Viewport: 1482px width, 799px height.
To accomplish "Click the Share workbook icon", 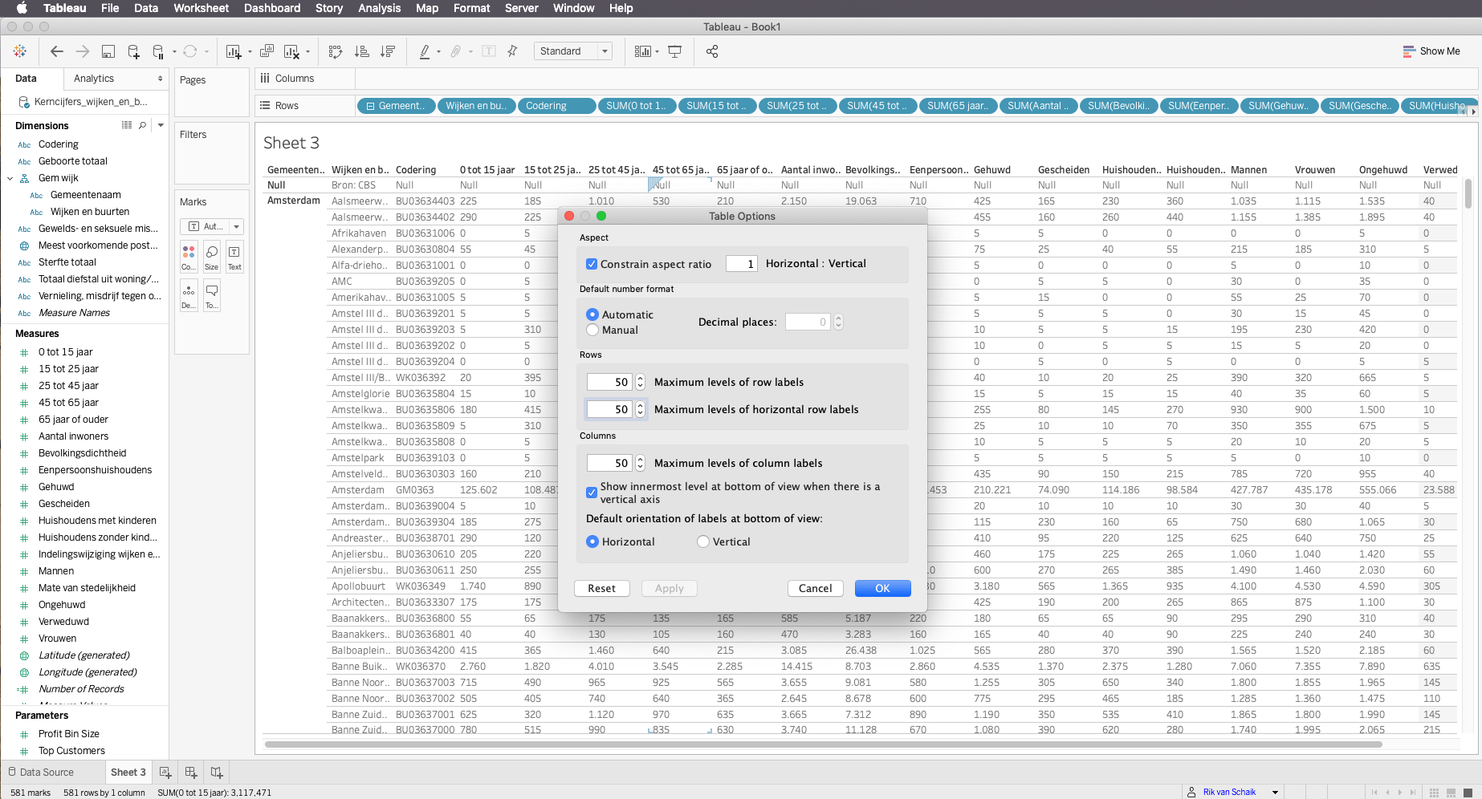I will coord(711,51).
